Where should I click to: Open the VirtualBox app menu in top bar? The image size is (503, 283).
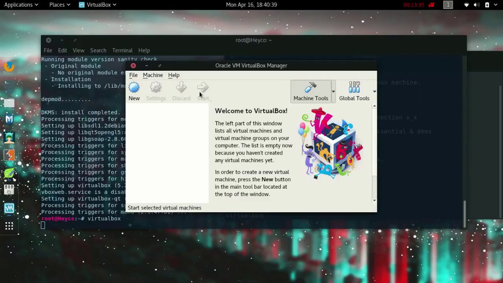click(x=98, y=5)
